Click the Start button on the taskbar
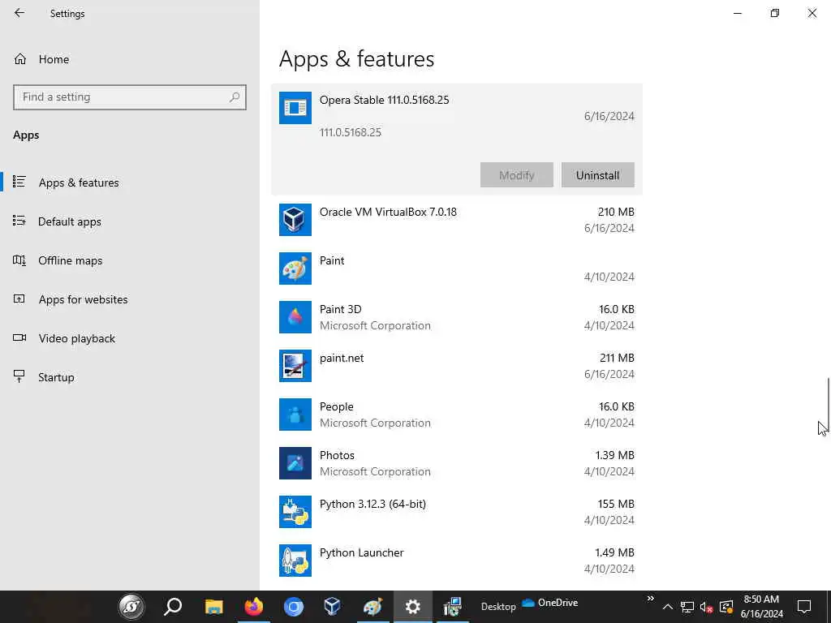The width and height of the screenshot is (831, 623). pos(131,607)
